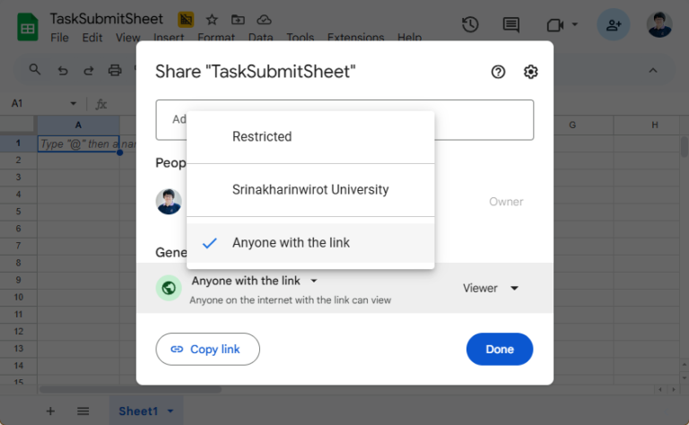The image size is (689, 425).
Task: Open the Meet camera dropdown arrow
Action: (x=575, y=24)
